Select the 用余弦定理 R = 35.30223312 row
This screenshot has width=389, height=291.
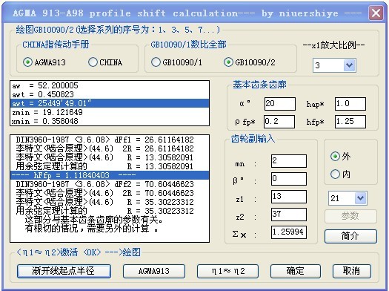click(x=110, y=211)
